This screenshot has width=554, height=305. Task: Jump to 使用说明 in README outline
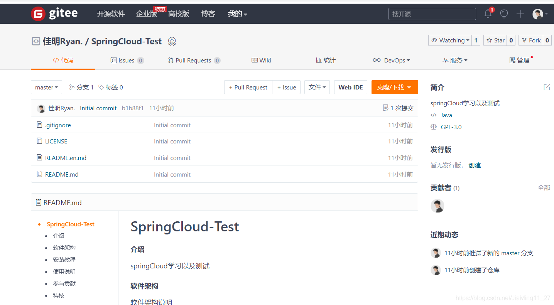pos(64,271)
